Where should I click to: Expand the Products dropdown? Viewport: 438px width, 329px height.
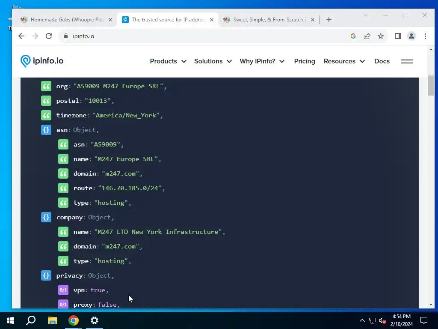(168, 61)
